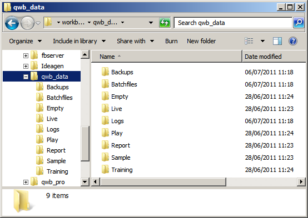Select Report in the navigation tree

tap(56, 150)
